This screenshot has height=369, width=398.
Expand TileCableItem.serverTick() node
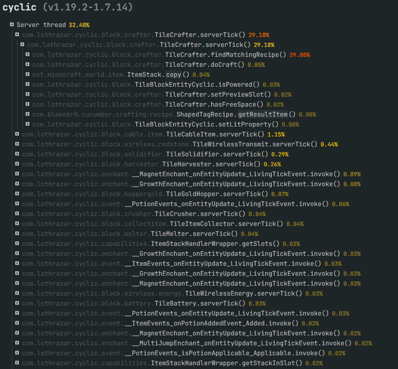click(x=17, y=134)
